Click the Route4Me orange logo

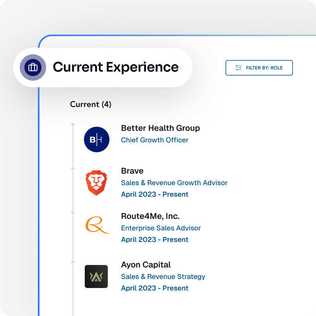pos(96,225)
